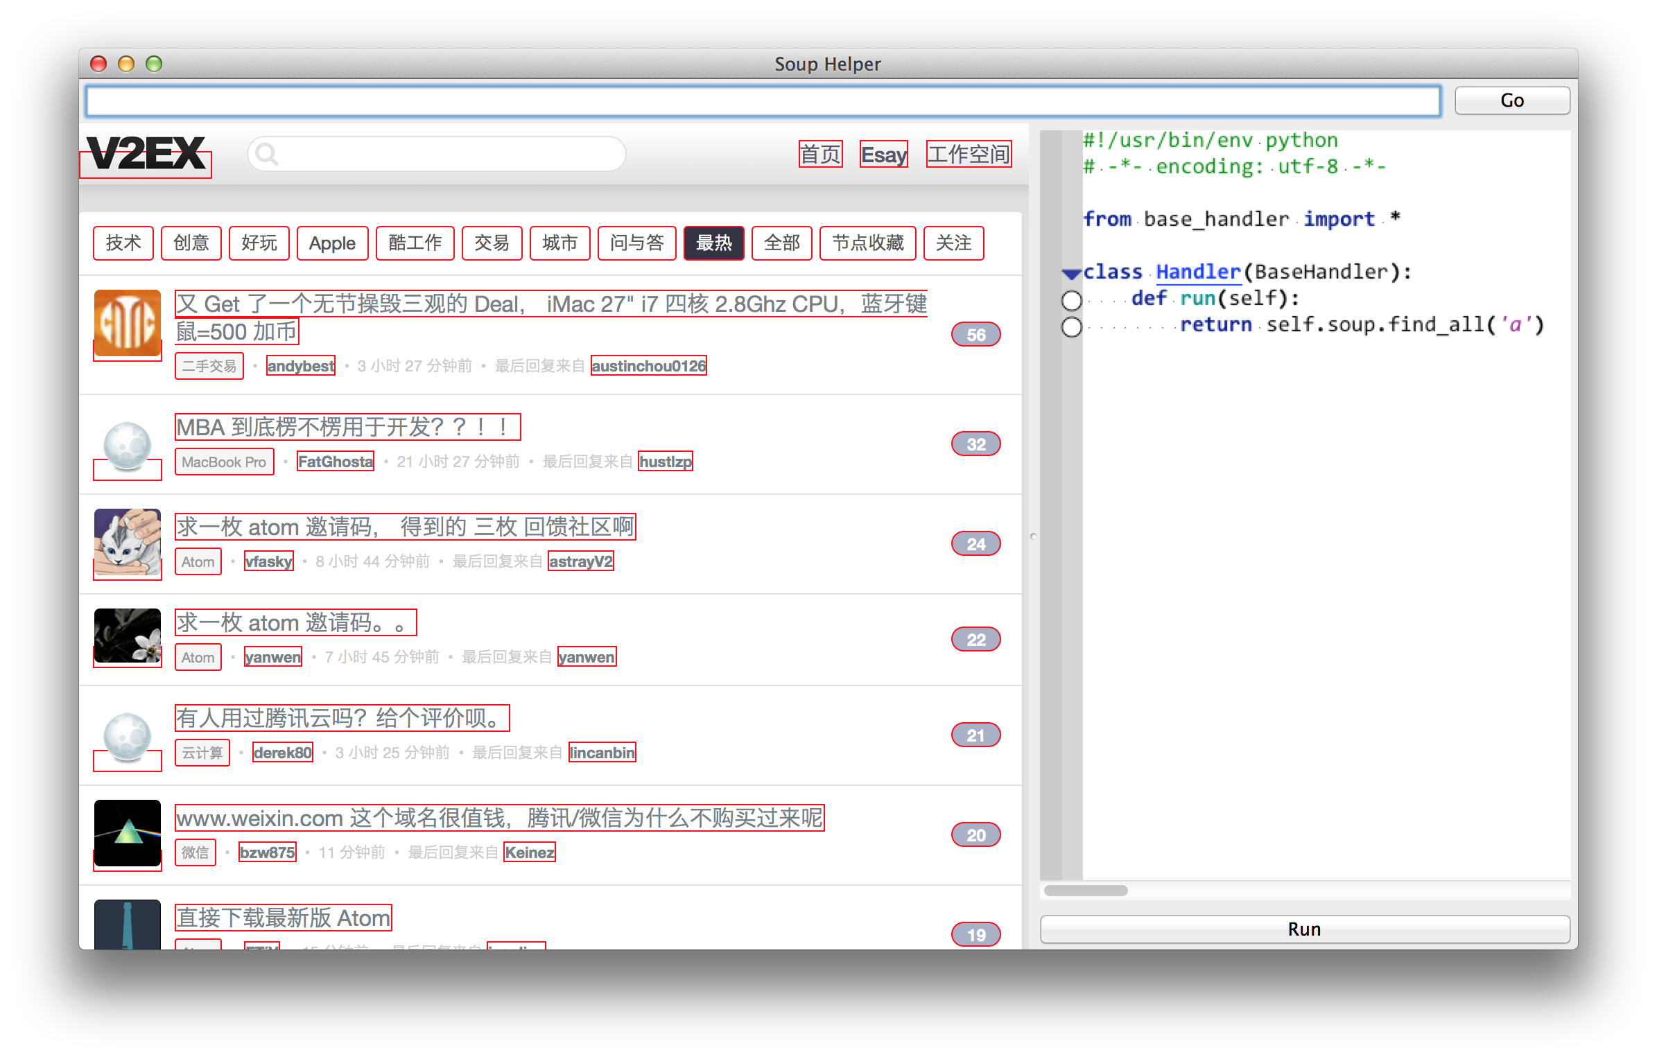Click the 二手交易 node tag

pos(209,366)
